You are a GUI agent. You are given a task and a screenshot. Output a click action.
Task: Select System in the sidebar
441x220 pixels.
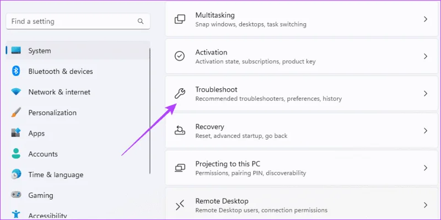(78, 51)
